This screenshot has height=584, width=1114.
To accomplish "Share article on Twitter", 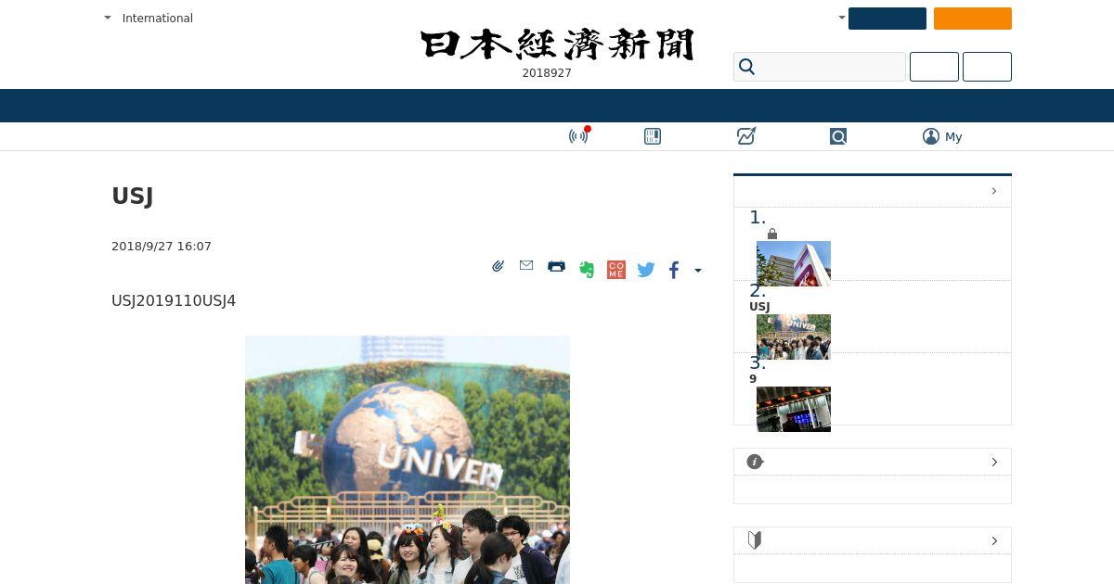I will click(646, 270).
